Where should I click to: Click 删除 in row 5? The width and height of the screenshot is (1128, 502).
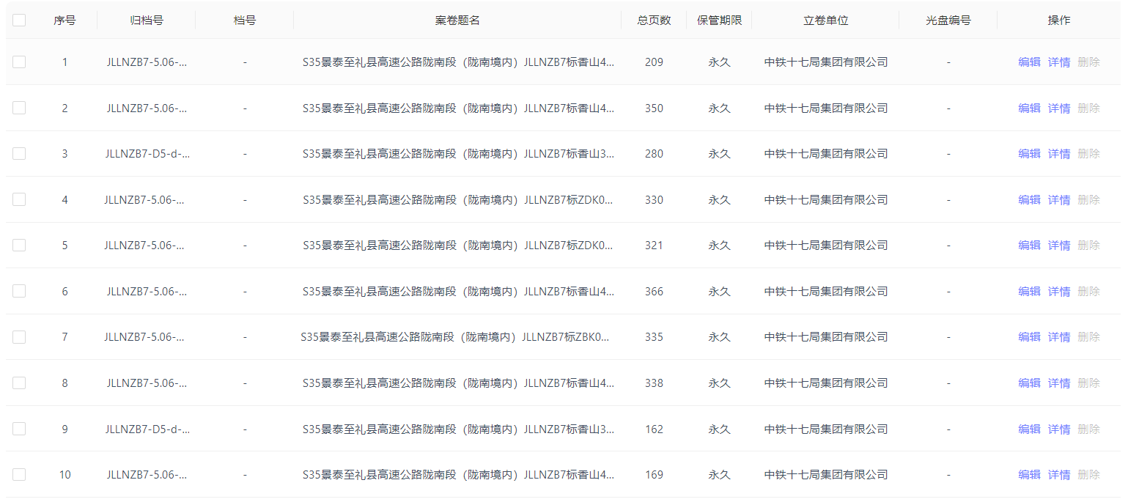coord(1089,246)
